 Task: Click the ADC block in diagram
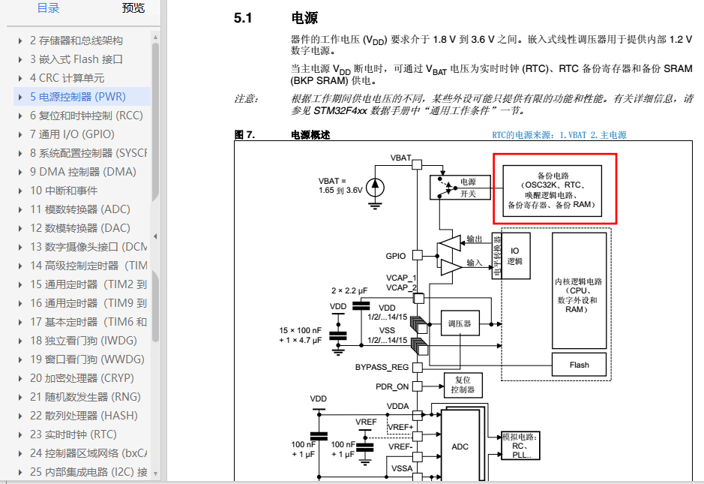pos(460,446)
